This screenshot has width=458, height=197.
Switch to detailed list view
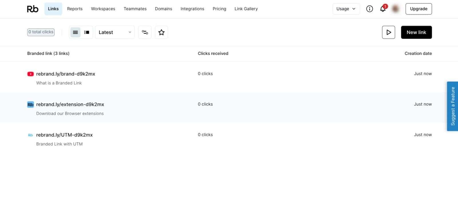click(x=86, y=32)
